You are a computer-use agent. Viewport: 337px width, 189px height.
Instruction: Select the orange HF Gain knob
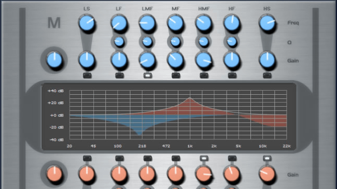click(232, 173)
